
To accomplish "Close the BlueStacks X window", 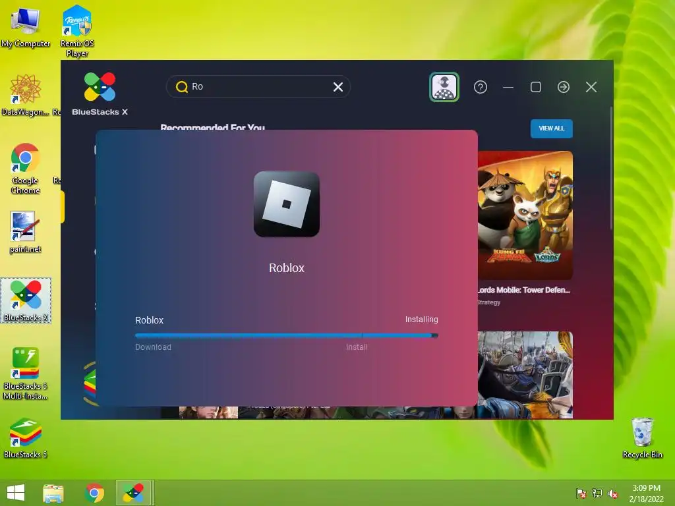I will tap(591, 88).
